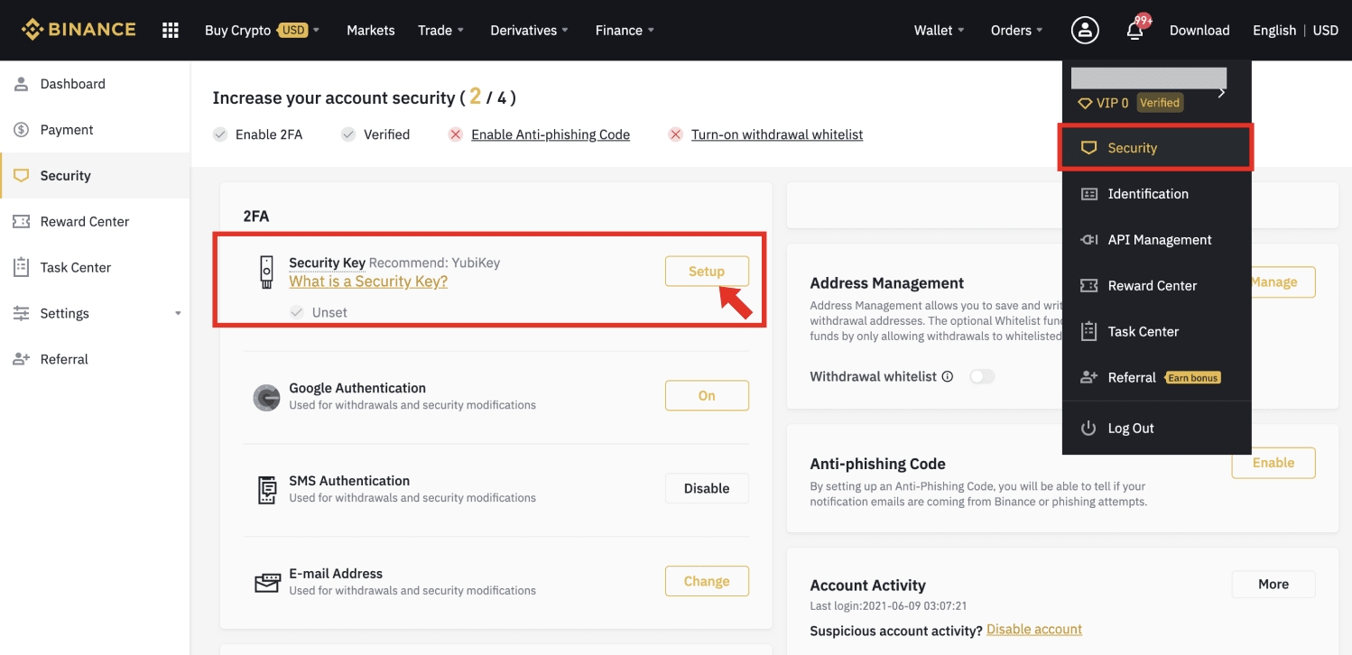Click the user profile avatar icon
The width and height of the screenshot is (1352, 655).
1084,31
